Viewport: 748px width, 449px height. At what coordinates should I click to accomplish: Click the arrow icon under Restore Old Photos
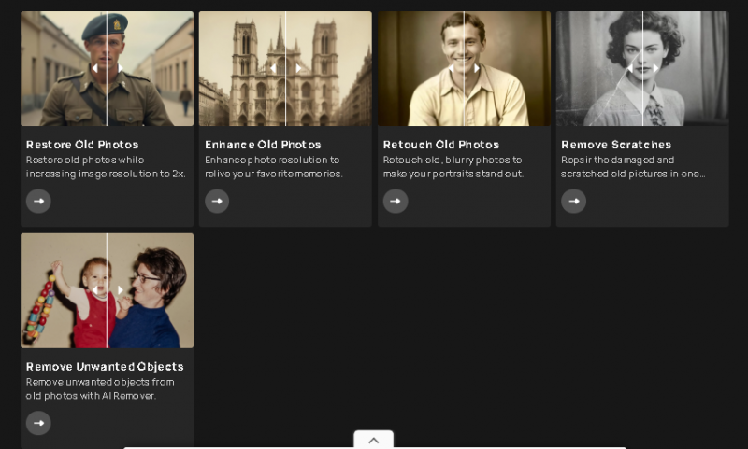(38, 201)
